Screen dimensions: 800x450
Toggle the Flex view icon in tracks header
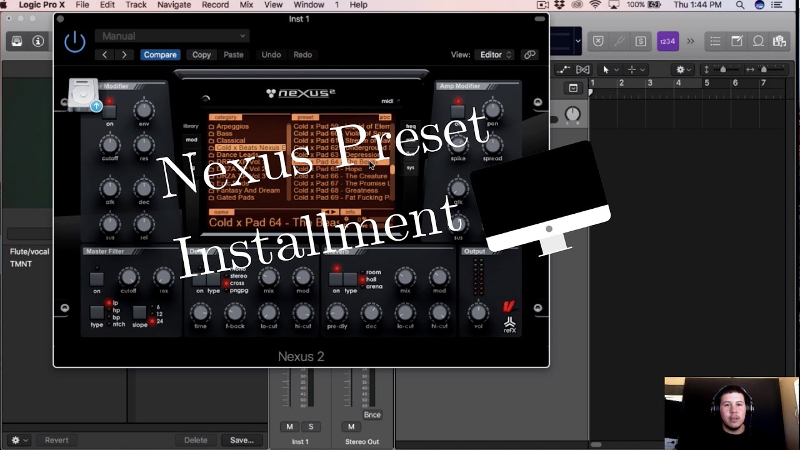[582, 69]
